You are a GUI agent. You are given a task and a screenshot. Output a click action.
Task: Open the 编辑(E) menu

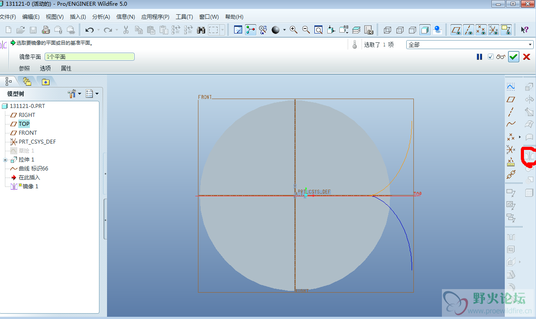coord(31,17)
